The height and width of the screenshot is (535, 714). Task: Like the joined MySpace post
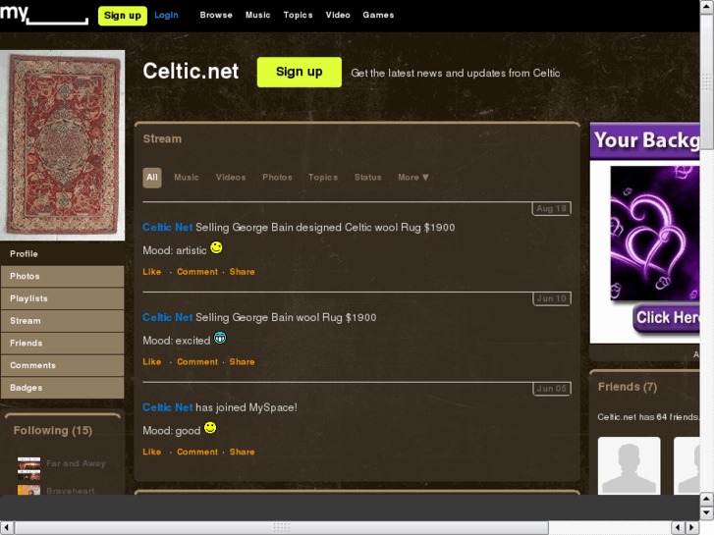(151, 453)
